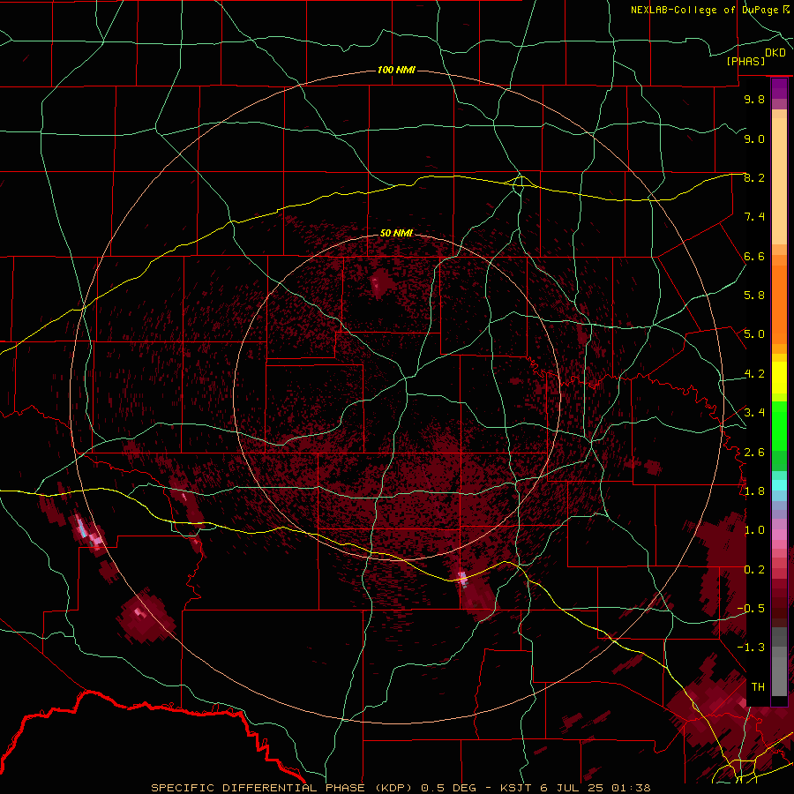The width and height of the screenshot is (794, 794).
Task: Click the TH threshold label on the scale
Action: [x=758, y=686]
